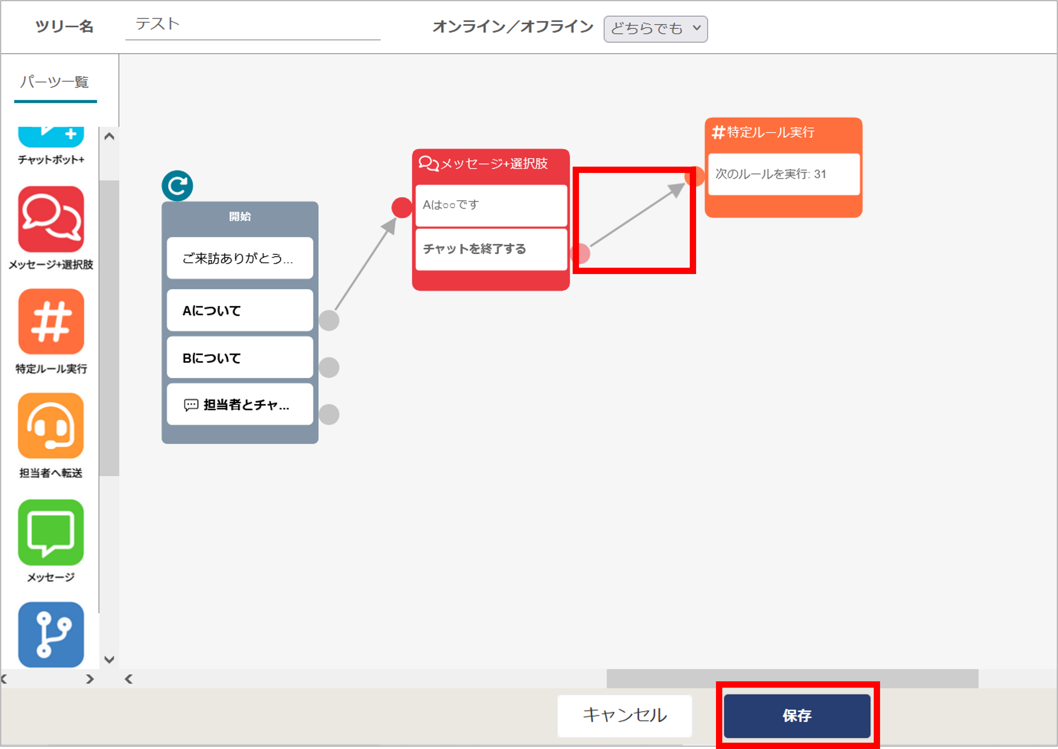Select the green メッセージ part icon
The width and height of the screenshot is (1058, 749).
[51, 532]
